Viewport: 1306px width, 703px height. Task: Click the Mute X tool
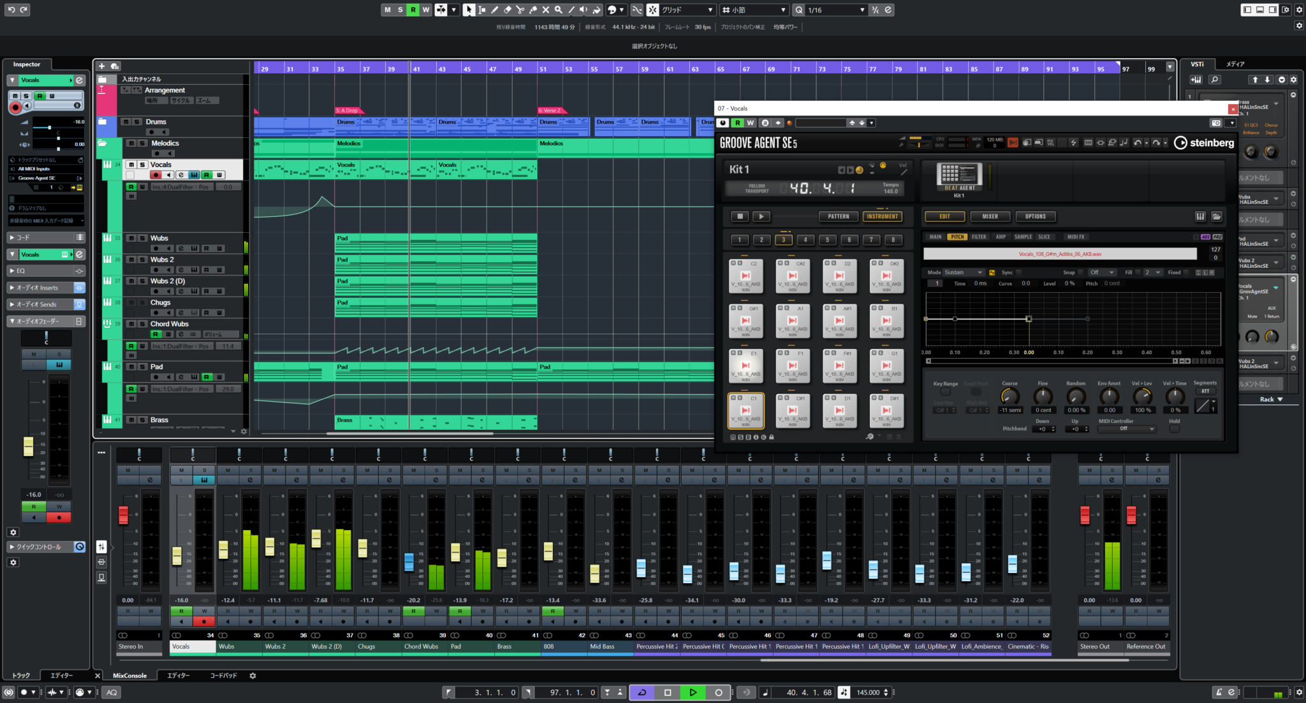tap(545, 10)
